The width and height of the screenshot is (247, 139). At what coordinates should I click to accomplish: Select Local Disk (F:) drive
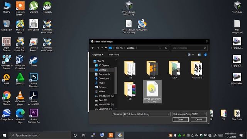pos(103,109)
